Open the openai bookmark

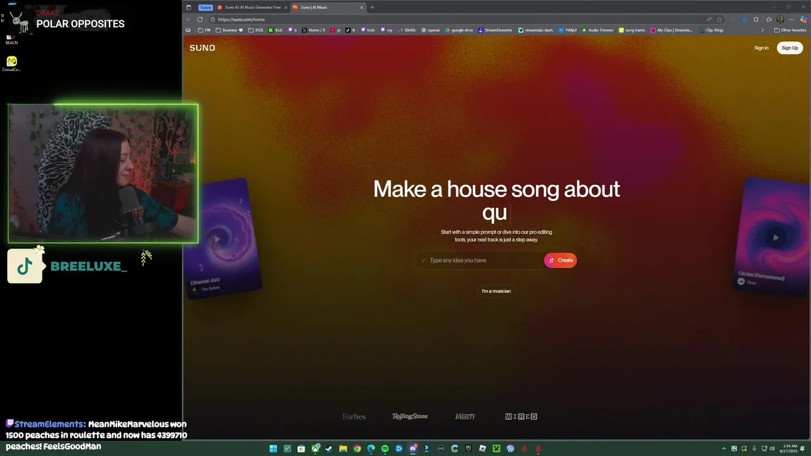coord(431,30)
